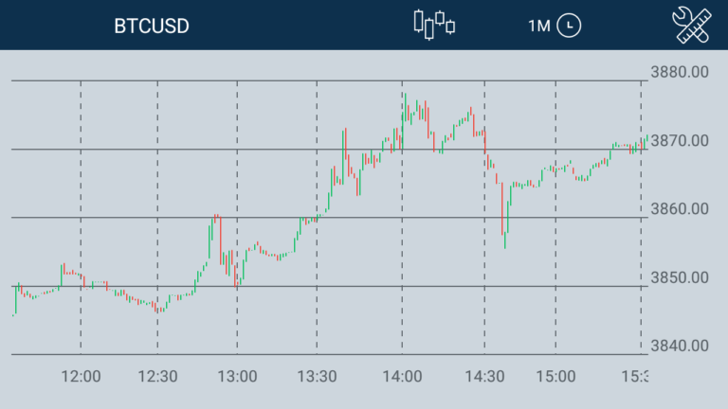
Task: Select the 13:00 time axis label
Action: [x=237, y=376]
